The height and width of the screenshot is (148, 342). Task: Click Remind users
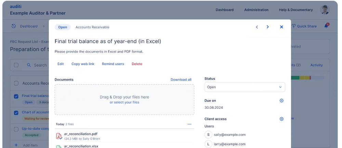[x=113, y=64]
